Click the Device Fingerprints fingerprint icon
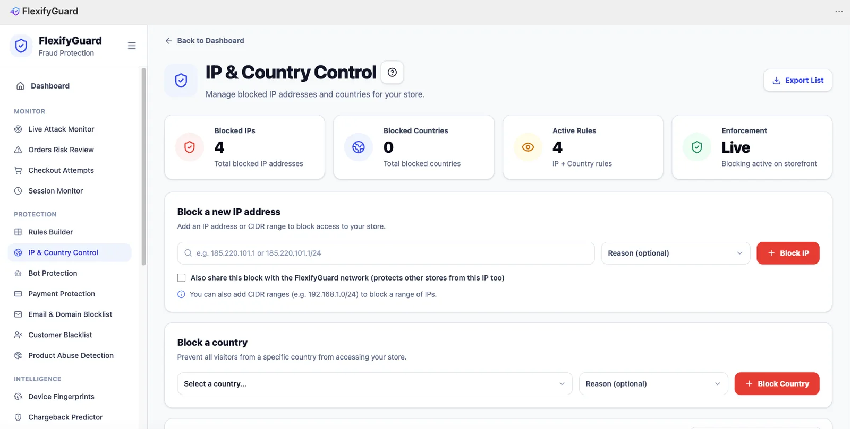 (18, 397)
